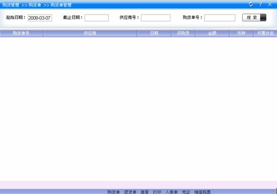277x194 pixels.
Task: Focus the 购货单号 search input
Action: 220,18
